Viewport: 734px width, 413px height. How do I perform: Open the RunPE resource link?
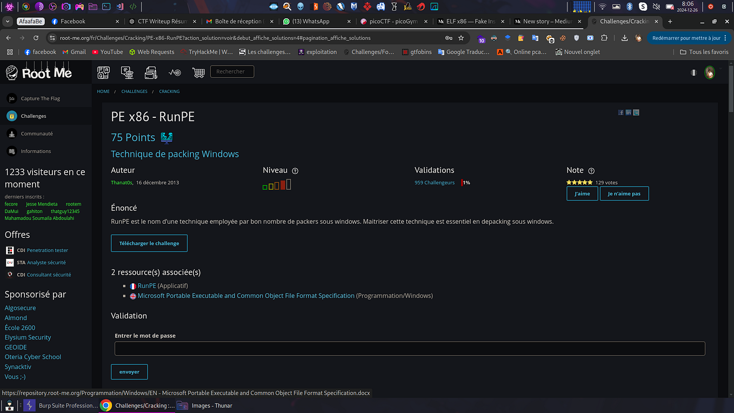147,285
